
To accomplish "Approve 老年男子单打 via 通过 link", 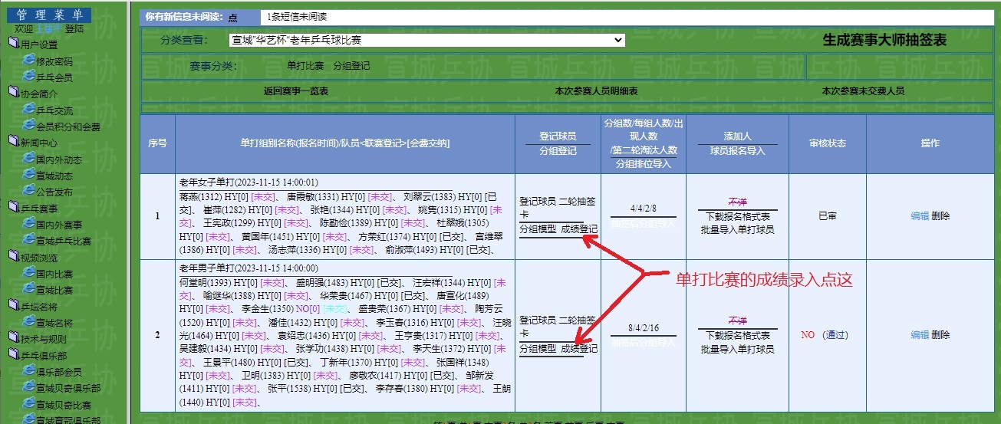I will 835,335.
